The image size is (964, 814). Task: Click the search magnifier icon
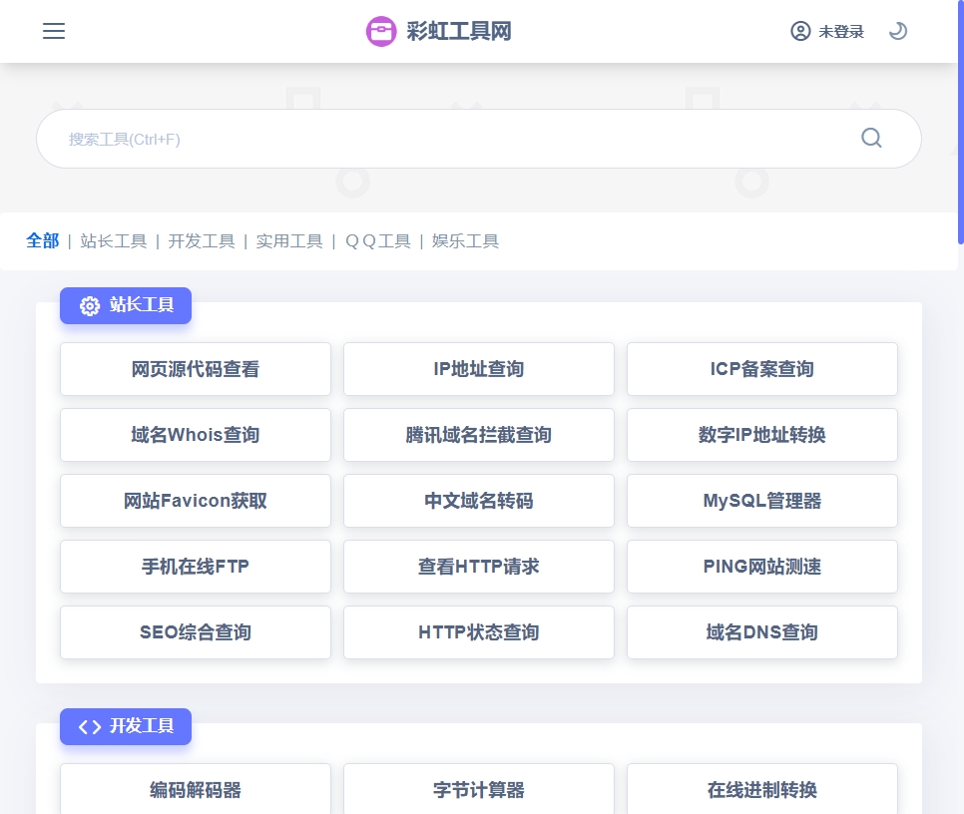(871, 138)
